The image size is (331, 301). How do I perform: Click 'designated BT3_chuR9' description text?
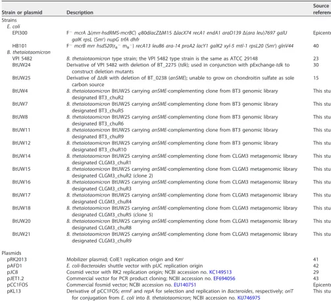click(x=97, y=137)
